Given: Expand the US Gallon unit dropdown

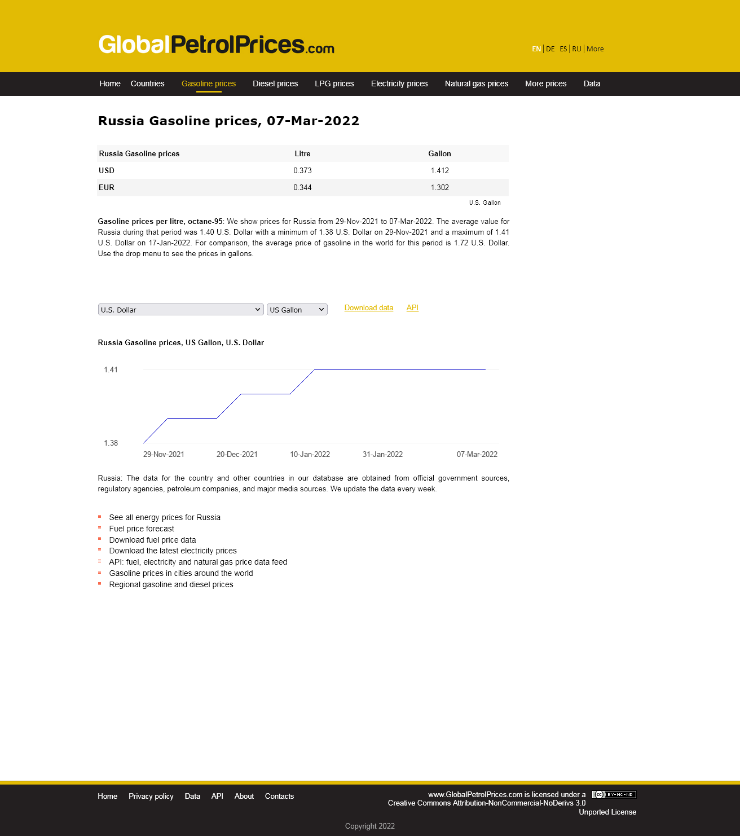Looking at the screenshot, I should (297, 310).
